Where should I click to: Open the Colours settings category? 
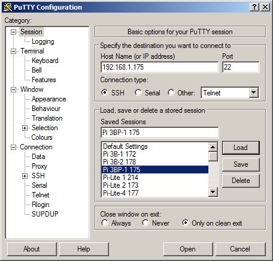42,137
